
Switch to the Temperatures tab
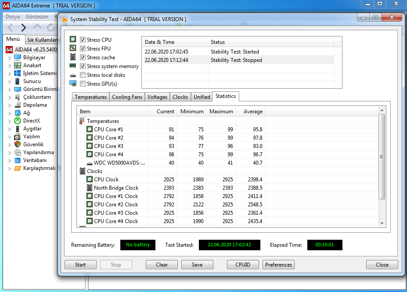pyautogui.click(x=90, y=97)
